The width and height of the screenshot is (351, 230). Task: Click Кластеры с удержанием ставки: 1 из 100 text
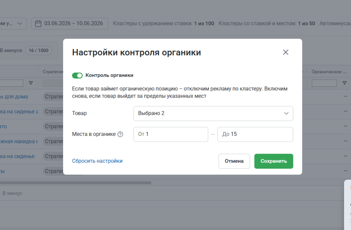click(164, 24)
